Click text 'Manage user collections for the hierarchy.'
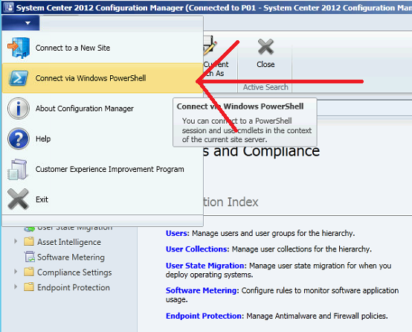This screenshot has width=412, height=332. click(x=302, y=249)
